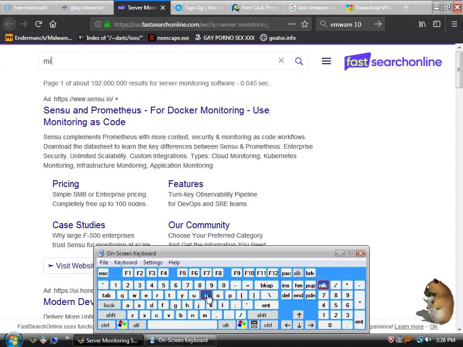Click the esc key on keyboard
The width and height of the screenshot is (463, 347).
[x=104, y=273]
